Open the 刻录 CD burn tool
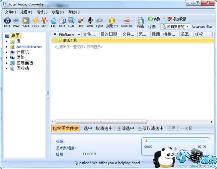 112,22
